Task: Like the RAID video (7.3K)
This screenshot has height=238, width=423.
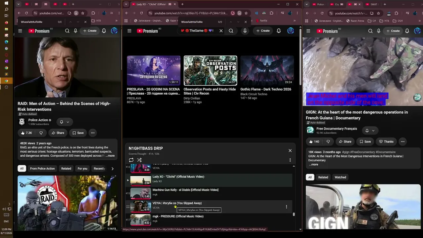Action: tap(26, 133)
